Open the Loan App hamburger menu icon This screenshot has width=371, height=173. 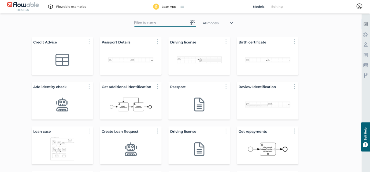click(x=182, y=6)
